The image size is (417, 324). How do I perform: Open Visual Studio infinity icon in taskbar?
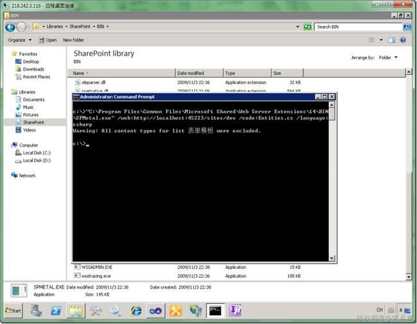click(x=156, y=311)
